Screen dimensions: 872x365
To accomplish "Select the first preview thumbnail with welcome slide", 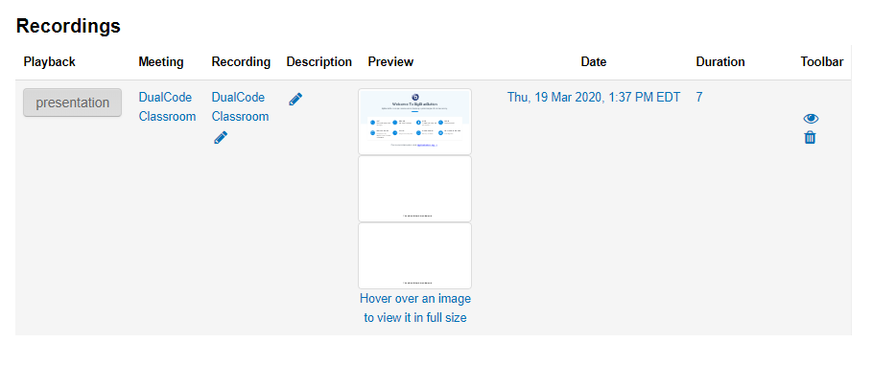I will click(414, 122).
